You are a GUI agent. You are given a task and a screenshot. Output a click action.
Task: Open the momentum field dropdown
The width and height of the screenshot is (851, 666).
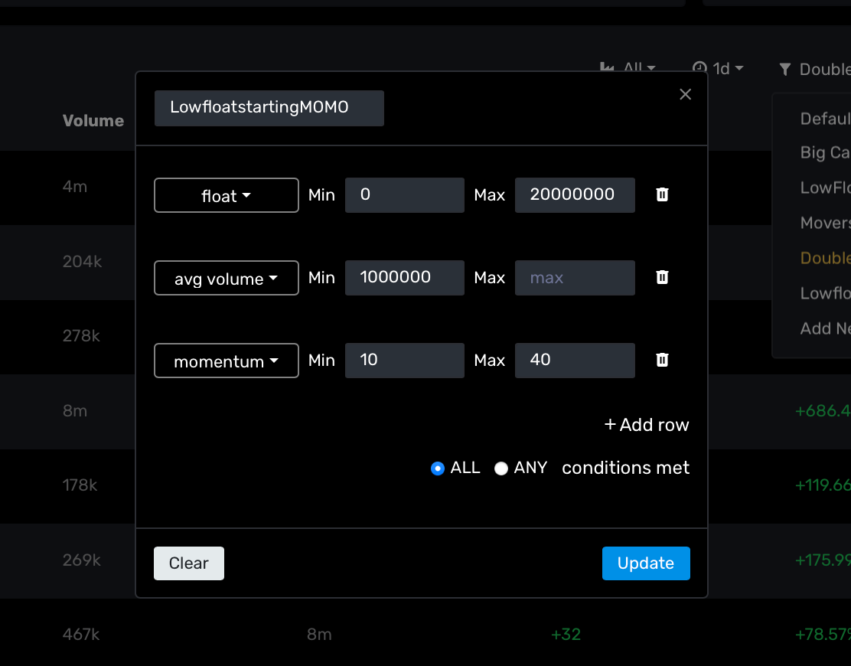tap(226, 361)
